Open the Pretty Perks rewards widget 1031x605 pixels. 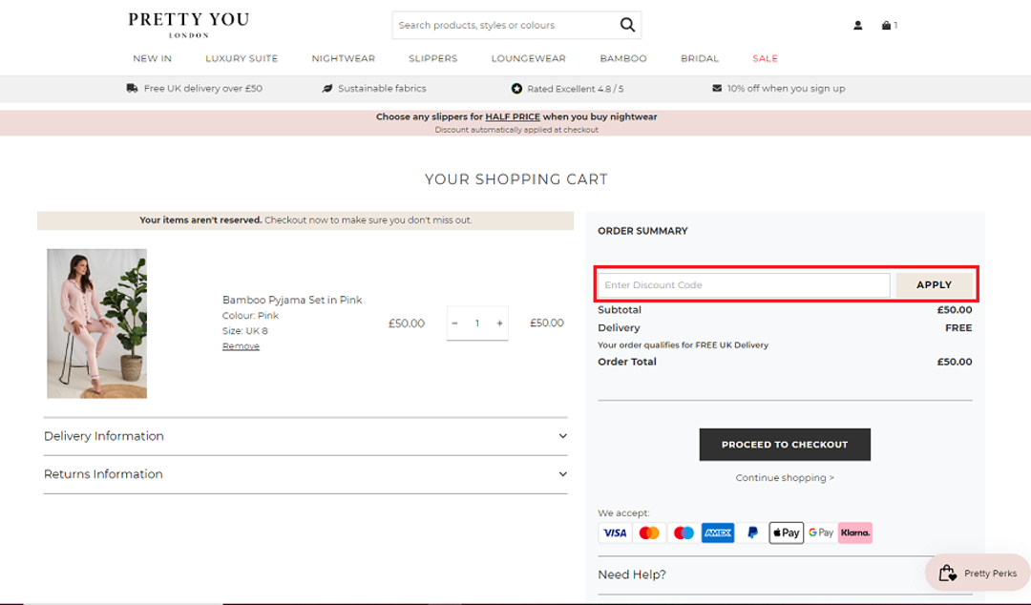point(978,574)
